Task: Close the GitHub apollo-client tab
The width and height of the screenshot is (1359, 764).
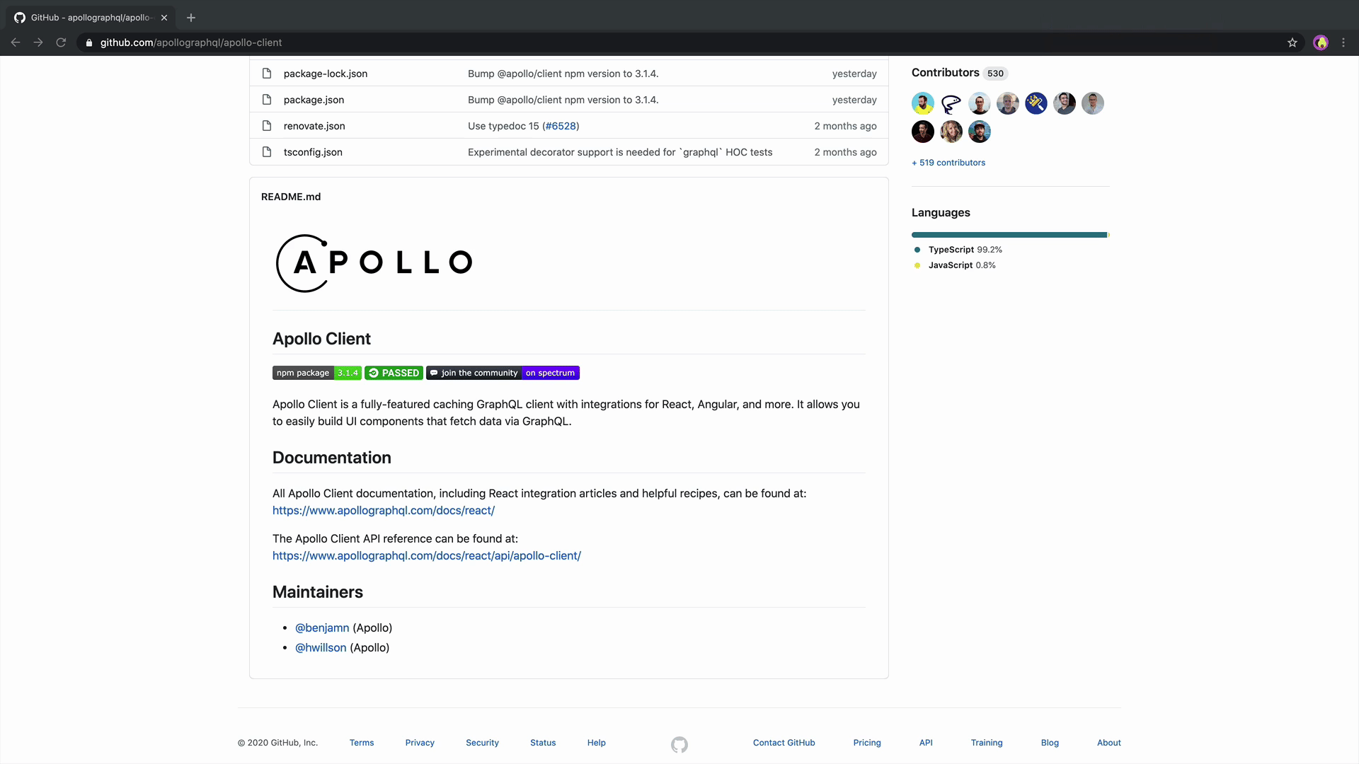Action: 164,18
